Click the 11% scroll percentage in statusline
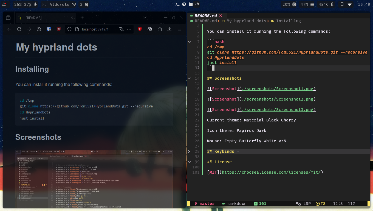This screenshot has height=211, width=373. 351,204
